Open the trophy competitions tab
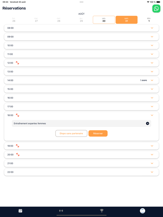The width and height of the screenshot is (163, 217). [102, 211]
